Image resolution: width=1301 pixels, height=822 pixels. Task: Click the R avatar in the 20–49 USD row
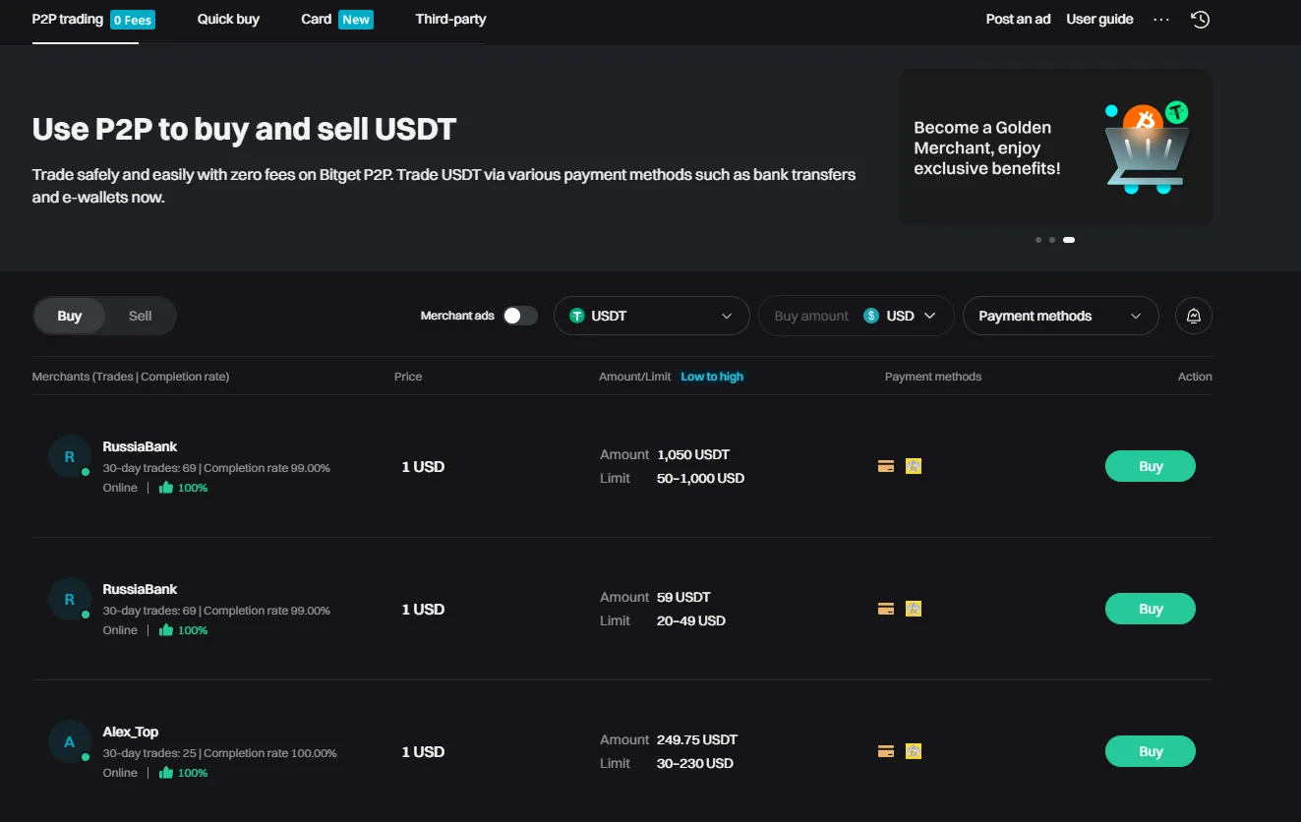(x=69, y=599)
